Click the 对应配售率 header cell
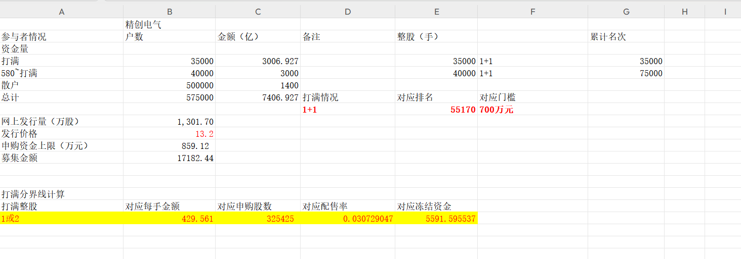741x259 pixels. click(x=348, y=206)
